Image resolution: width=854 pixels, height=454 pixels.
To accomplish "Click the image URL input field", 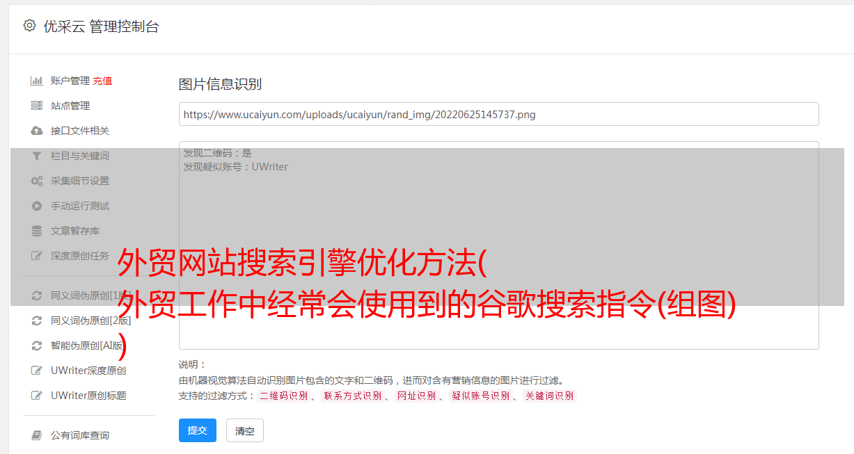I will 498,114.
